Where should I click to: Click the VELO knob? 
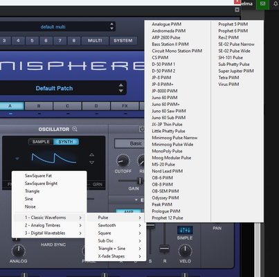185,251
